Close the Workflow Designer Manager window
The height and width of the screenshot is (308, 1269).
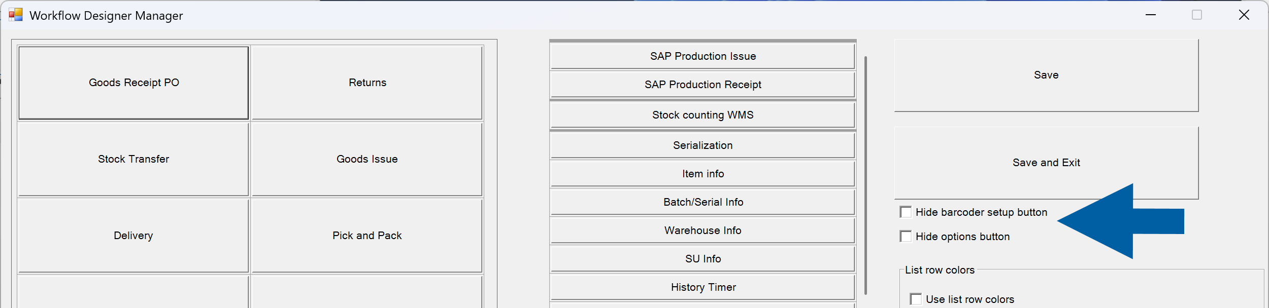pyautogui.click(x=1244, y=15)
